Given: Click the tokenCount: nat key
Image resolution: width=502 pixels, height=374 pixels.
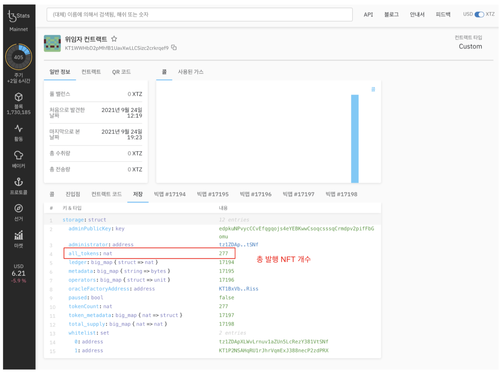Looking at the screenshot, I should [90, 306].
